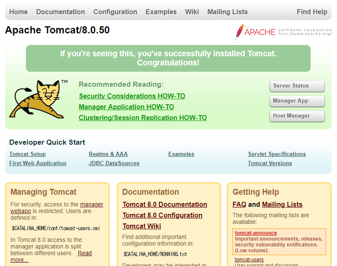
Task: Click the tomcat-users mailing list link
Action: coord(249,259)
